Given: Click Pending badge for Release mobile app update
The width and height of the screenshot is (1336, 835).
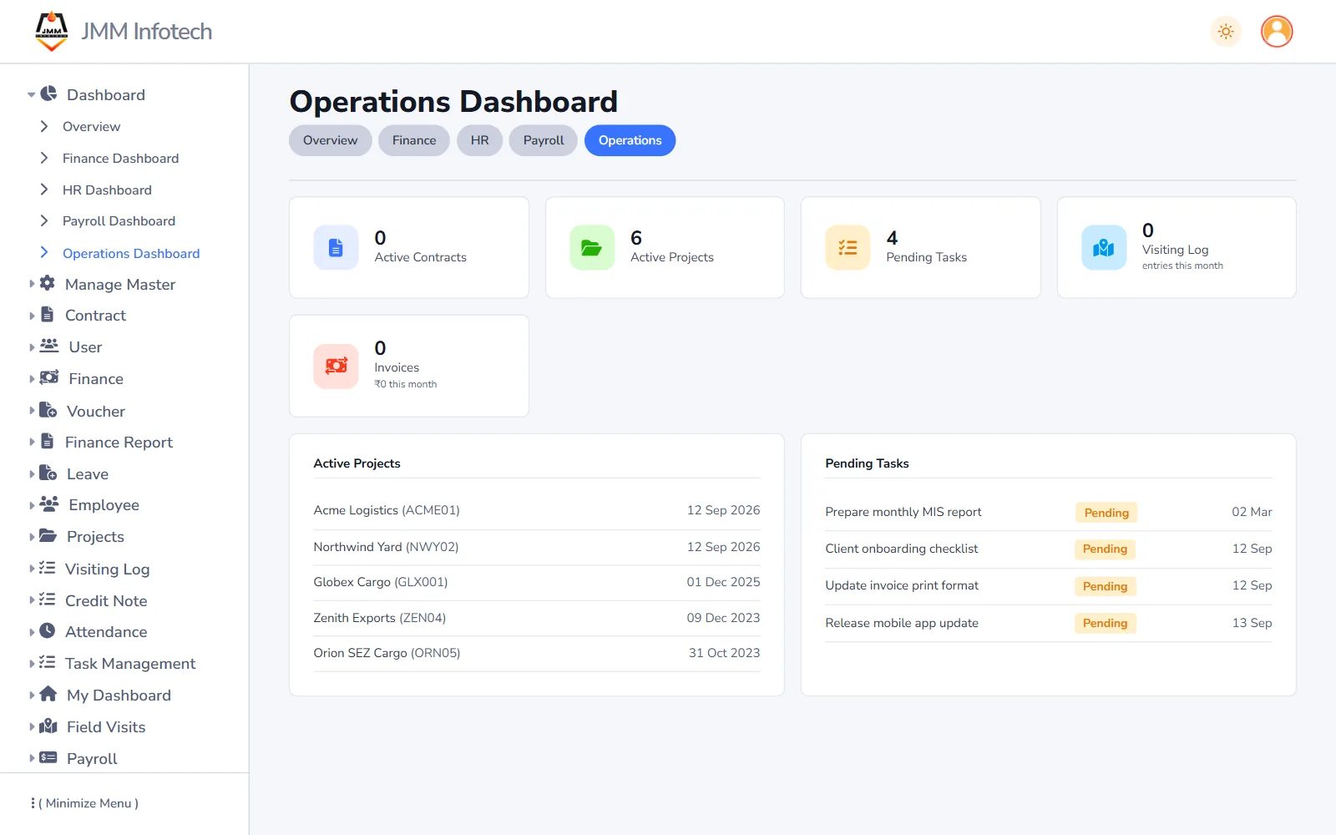Looking at the screenshot, I should point(1105,623).
